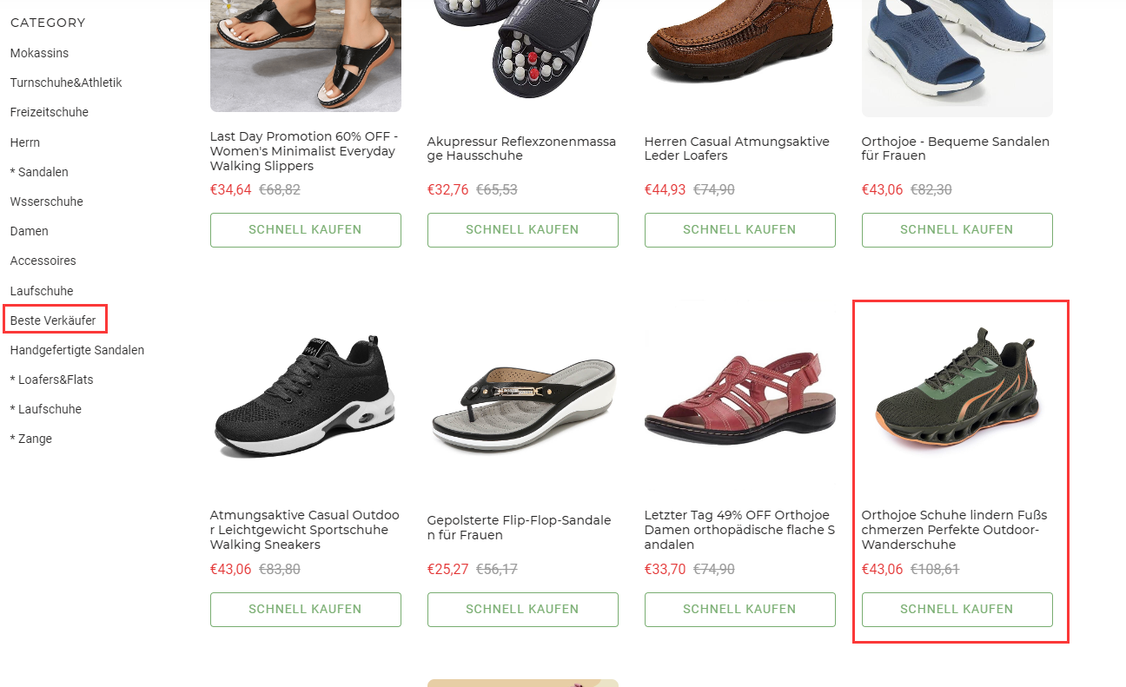This screenshot has height=687, width=1126.
Task: Select Turnschuhe&Athletik category link
Action: coord(66,83)
